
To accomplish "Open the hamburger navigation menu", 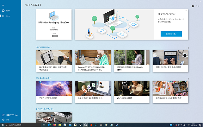I will coord(3,5).
